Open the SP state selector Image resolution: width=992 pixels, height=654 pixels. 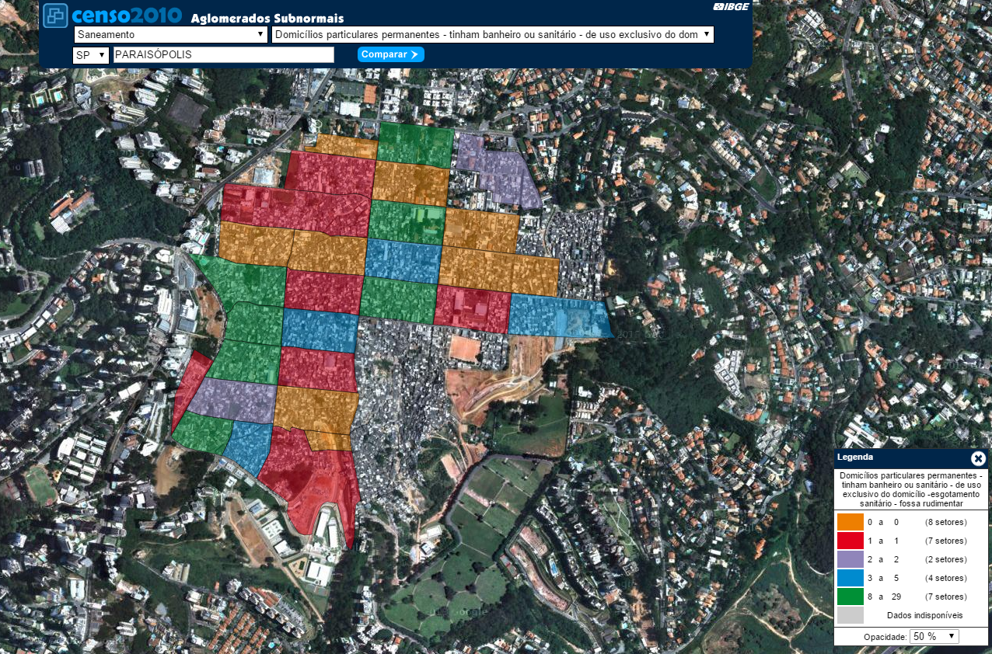pos(90,55)
